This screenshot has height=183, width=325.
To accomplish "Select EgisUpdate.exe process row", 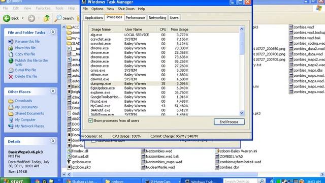I will [x=139, y=88].
